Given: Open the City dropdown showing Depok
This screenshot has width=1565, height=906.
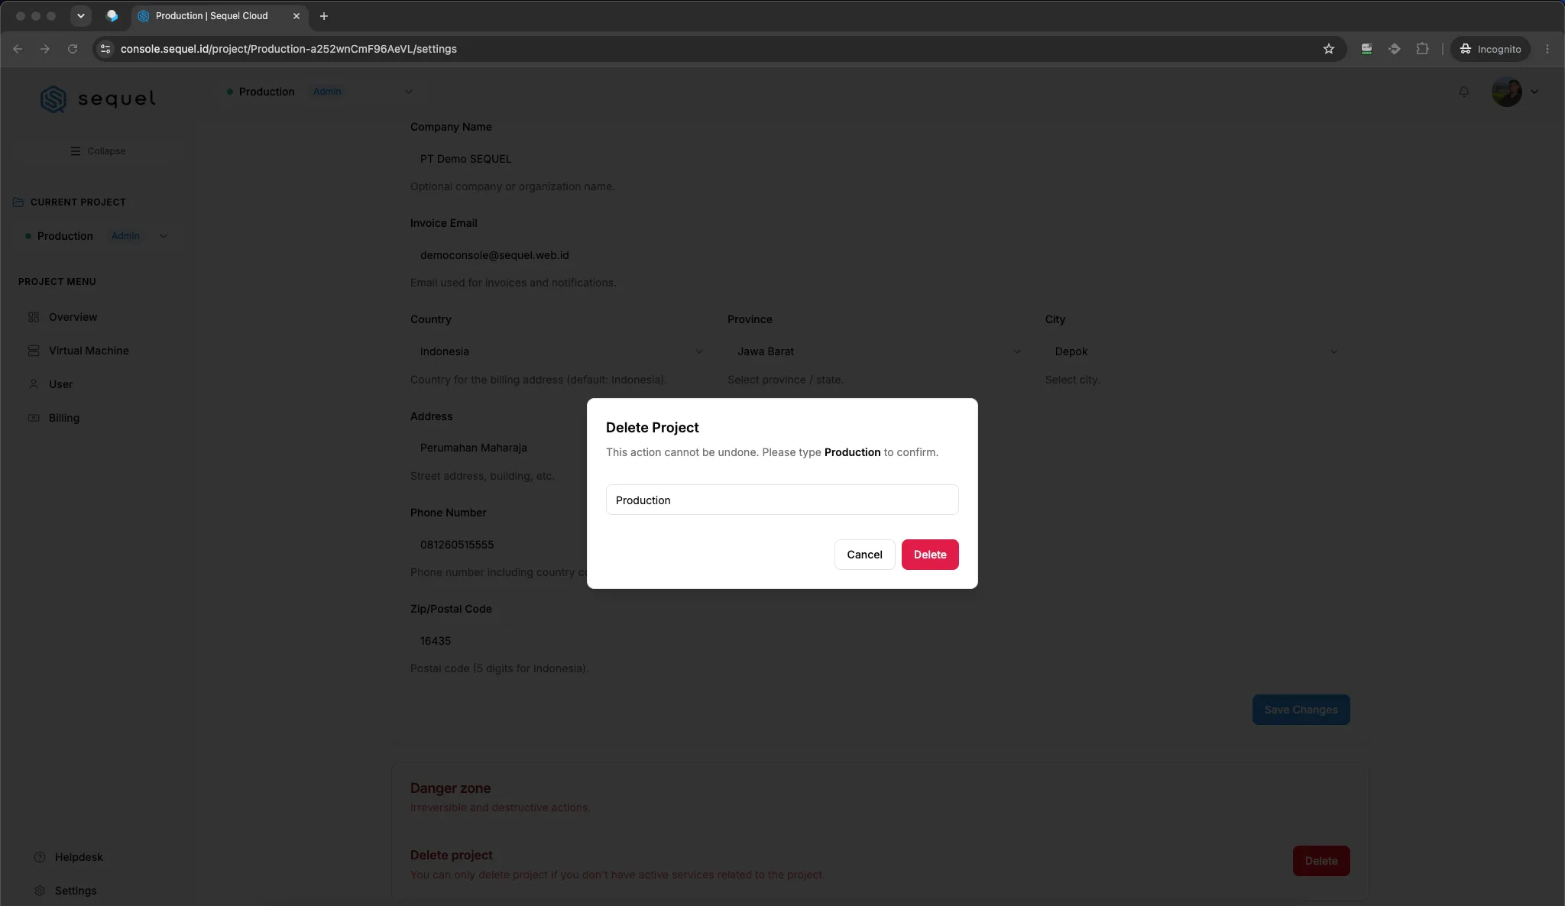Looking at the screenshot, I should (1196, 351).
